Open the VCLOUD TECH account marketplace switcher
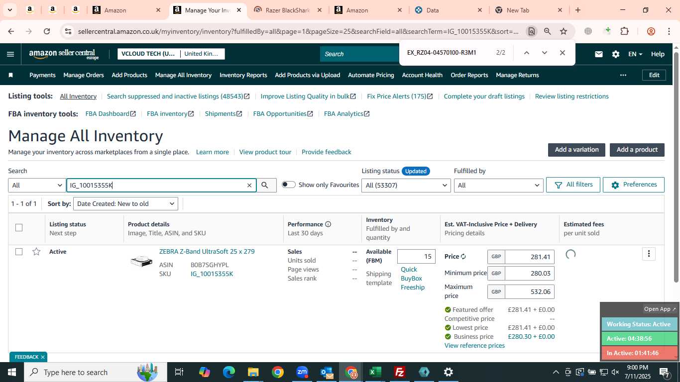This screenshot has height=382, width=680. coord(171,54)
